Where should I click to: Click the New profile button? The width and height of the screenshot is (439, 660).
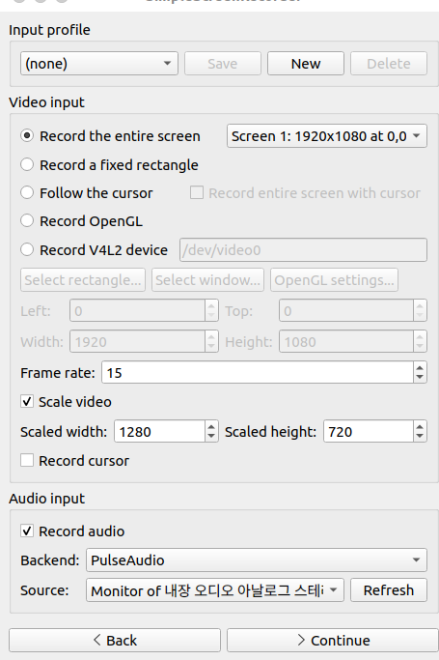306,64
